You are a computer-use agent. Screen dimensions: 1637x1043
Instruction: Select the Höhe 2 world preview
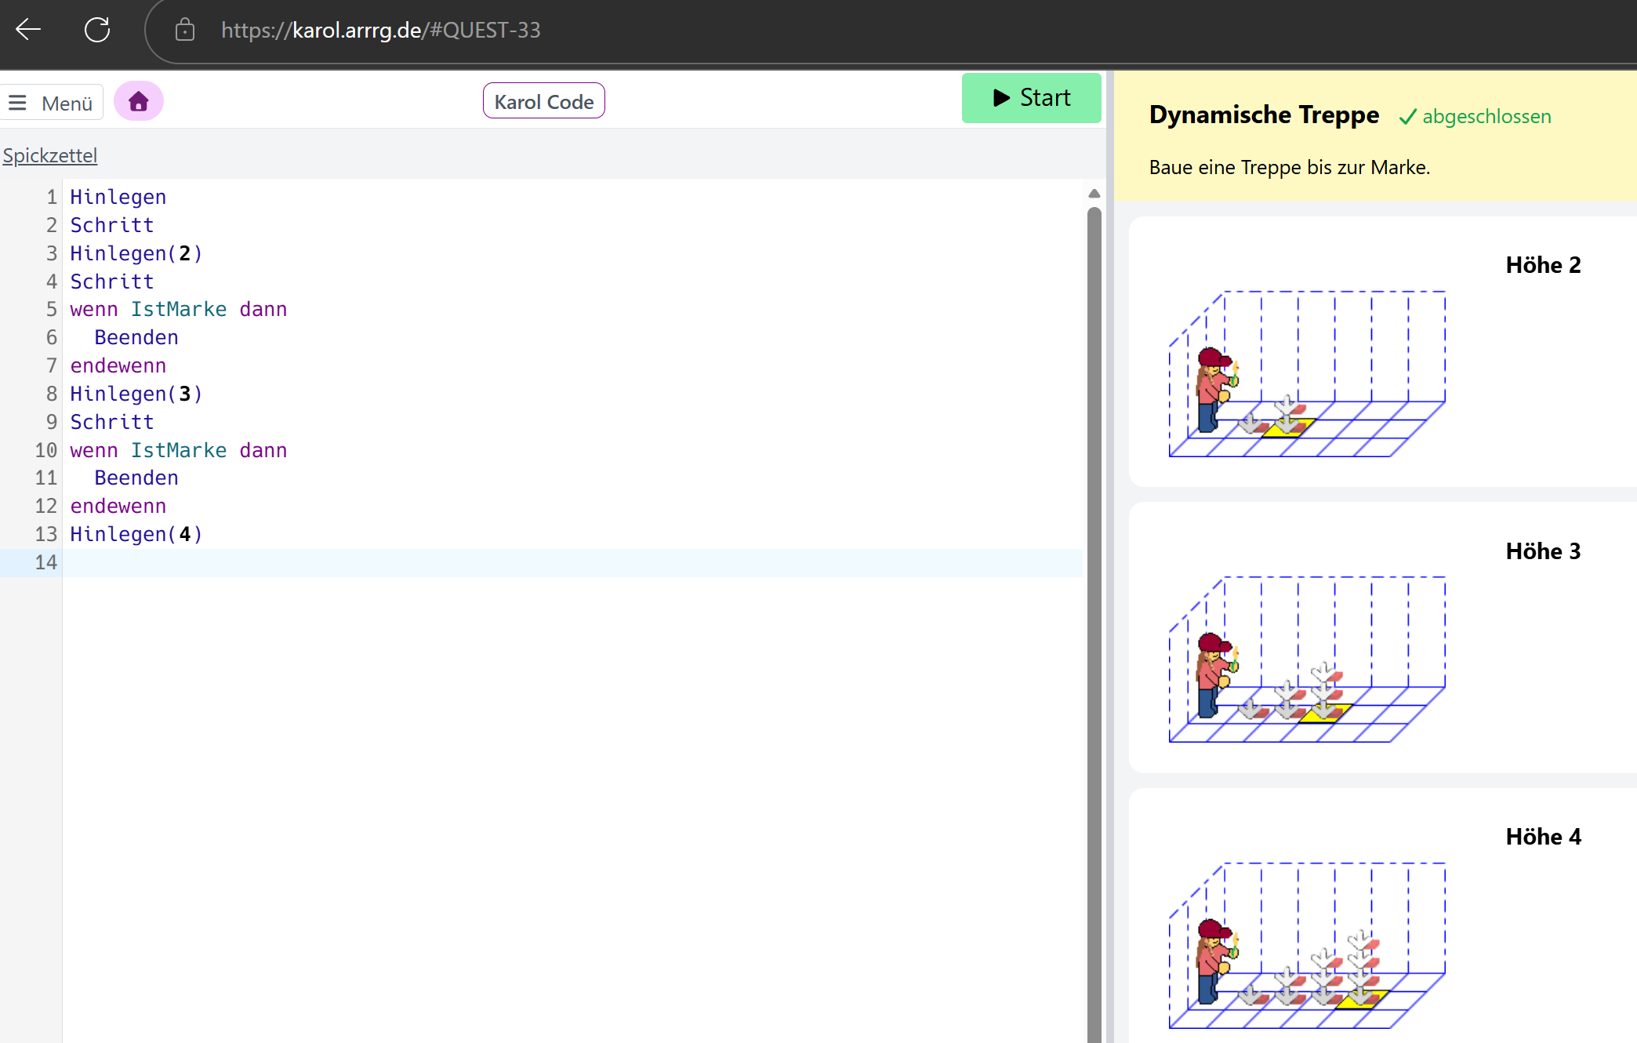(1383, 351)
